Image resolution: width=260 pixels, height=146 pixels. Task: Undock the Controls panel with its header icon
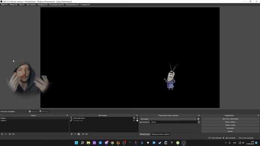pos(258,115)
